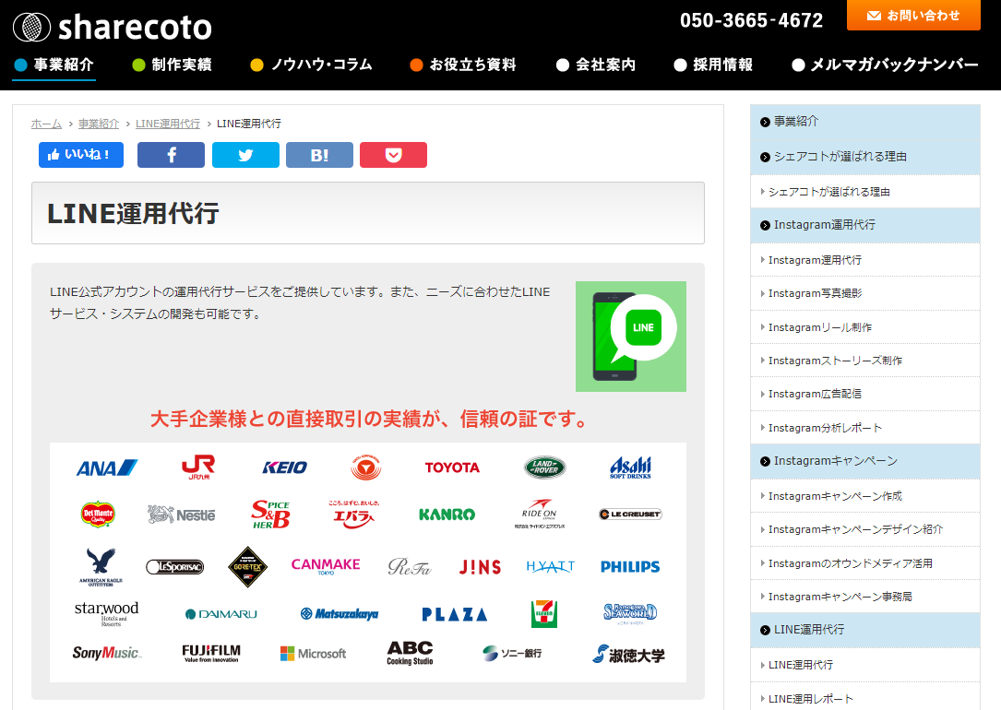
Task: Open 制作実績 in the top navigation
Action: tap(181, 65)
